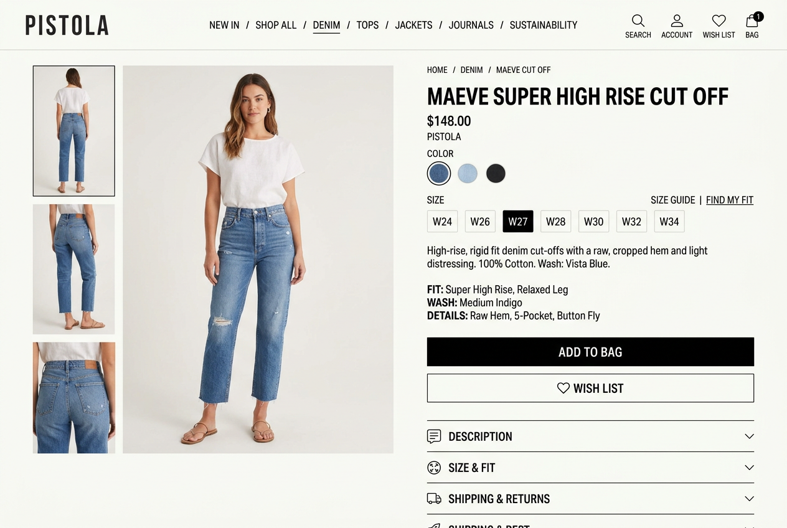The height and width of the screenshot is (528, 787).
Task: Expand the Size & Fit chevron
Action: click(749, 468)
